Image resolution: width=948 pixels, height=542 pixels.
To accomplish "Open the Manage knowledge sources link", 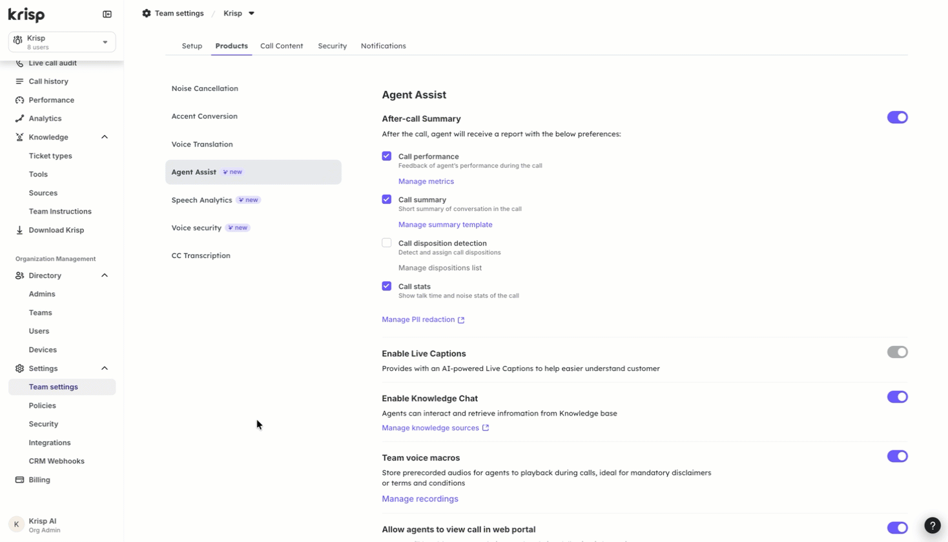I will (430, 428).
